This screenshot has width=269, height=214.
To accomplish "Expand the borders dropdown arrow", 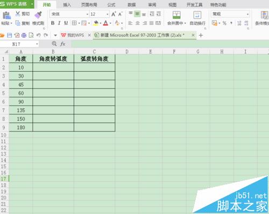I will pos(79,23).
